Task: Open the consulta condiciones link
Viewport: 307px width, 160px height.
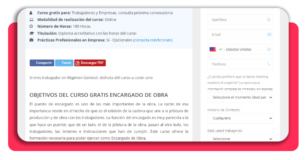Action: [x=153, y=40]
